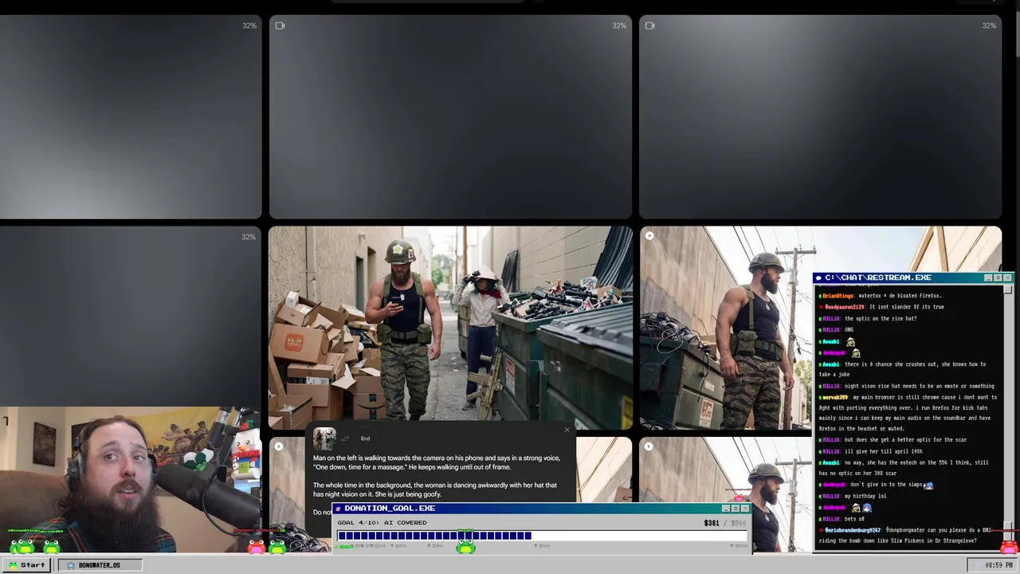Click the chat scrollbar up arrow
This screenshot has width=1020, height=574.
(x=1008, y=289)
